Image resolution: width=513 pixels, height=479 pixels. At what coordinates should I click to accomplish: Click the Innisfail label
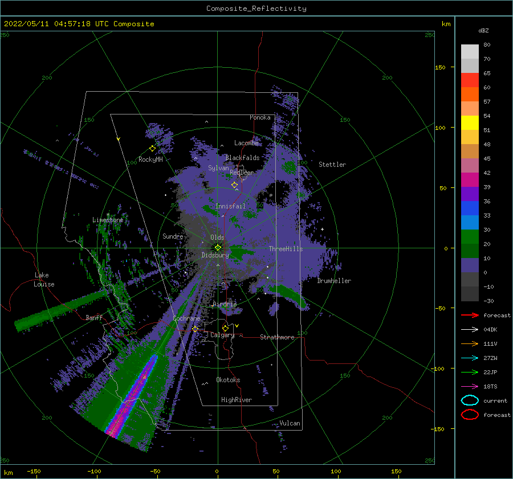pos(230,206)
